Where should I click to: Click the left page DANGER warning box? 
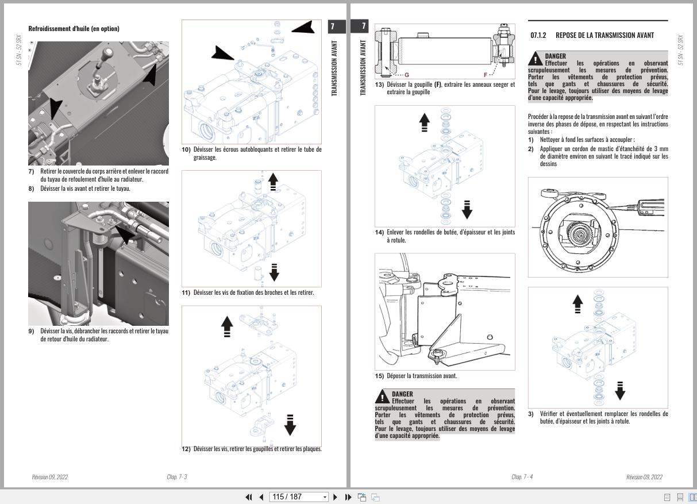(x=445, y=415)
